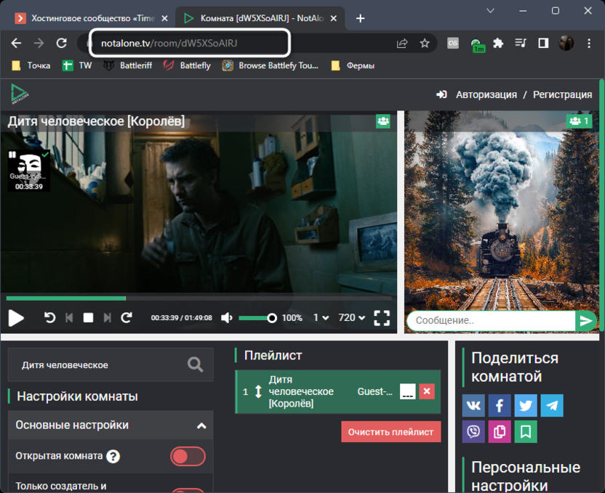This screenshot has width=605, height=493.
Task: Open the video quality 720 dropdown
Action: pyautogui.click(x=352, y=318)
